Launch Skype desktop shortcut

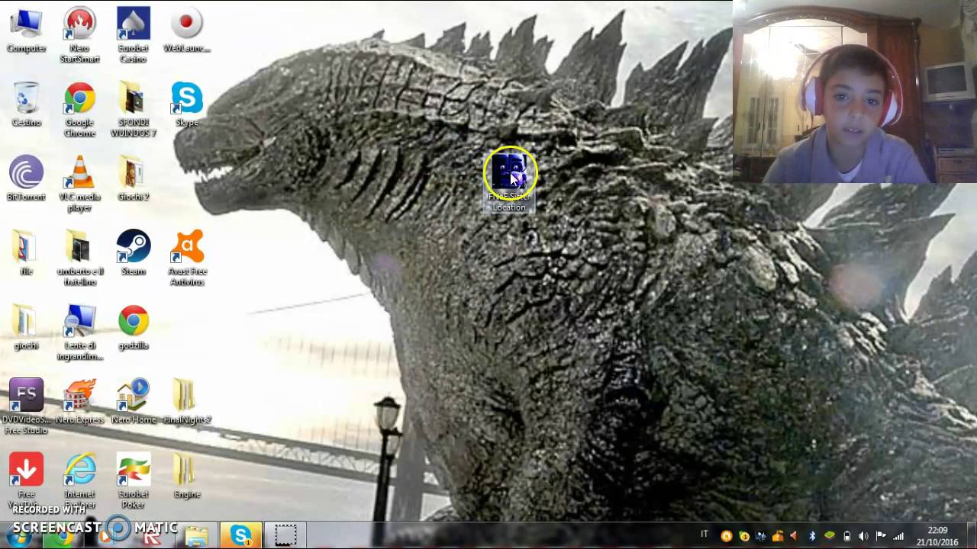[x=186, y=104]
